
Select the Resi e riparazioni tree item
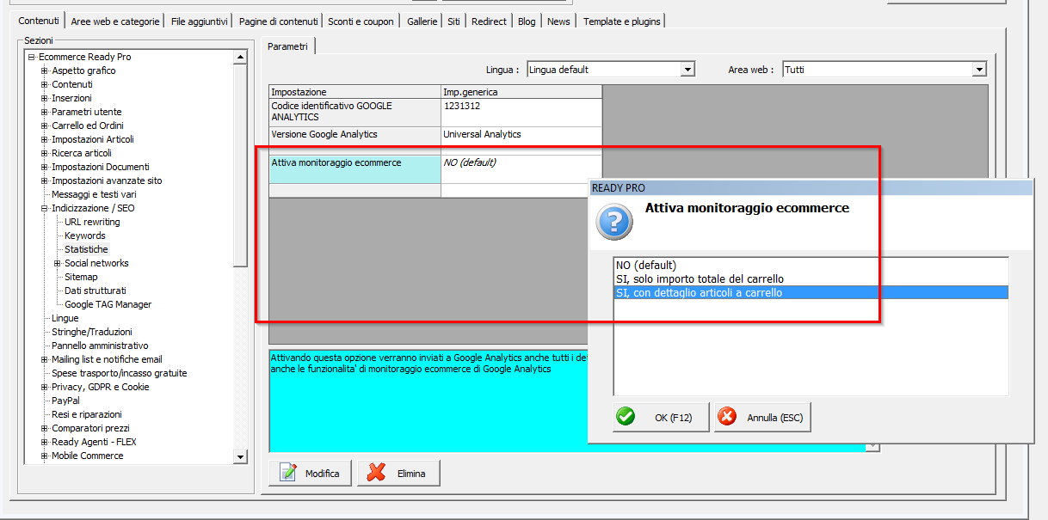(x=87, y=414)
